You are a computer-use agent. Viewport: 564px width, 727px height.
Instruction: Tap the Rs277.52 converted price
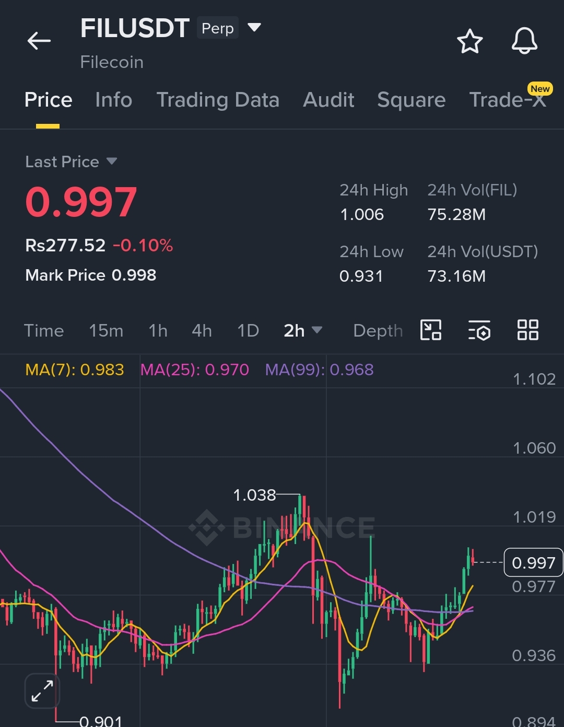click(65, 245)
